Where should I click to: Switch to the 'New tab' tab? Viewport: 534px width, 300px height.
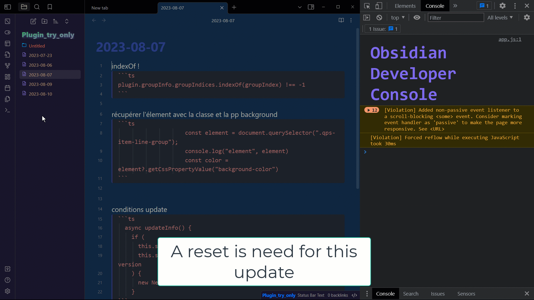click(x=100, y=8)
